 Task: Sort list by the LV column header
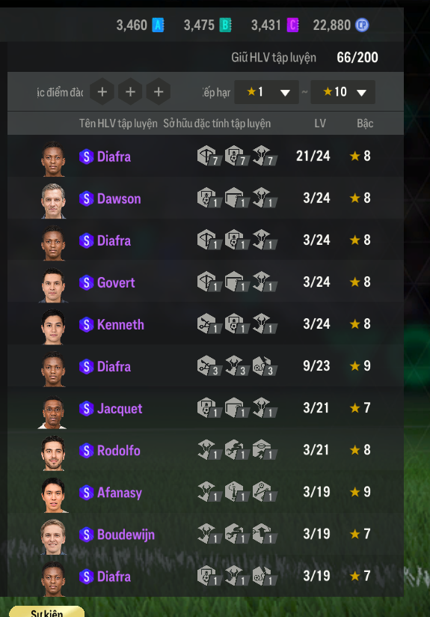(320, 124)
